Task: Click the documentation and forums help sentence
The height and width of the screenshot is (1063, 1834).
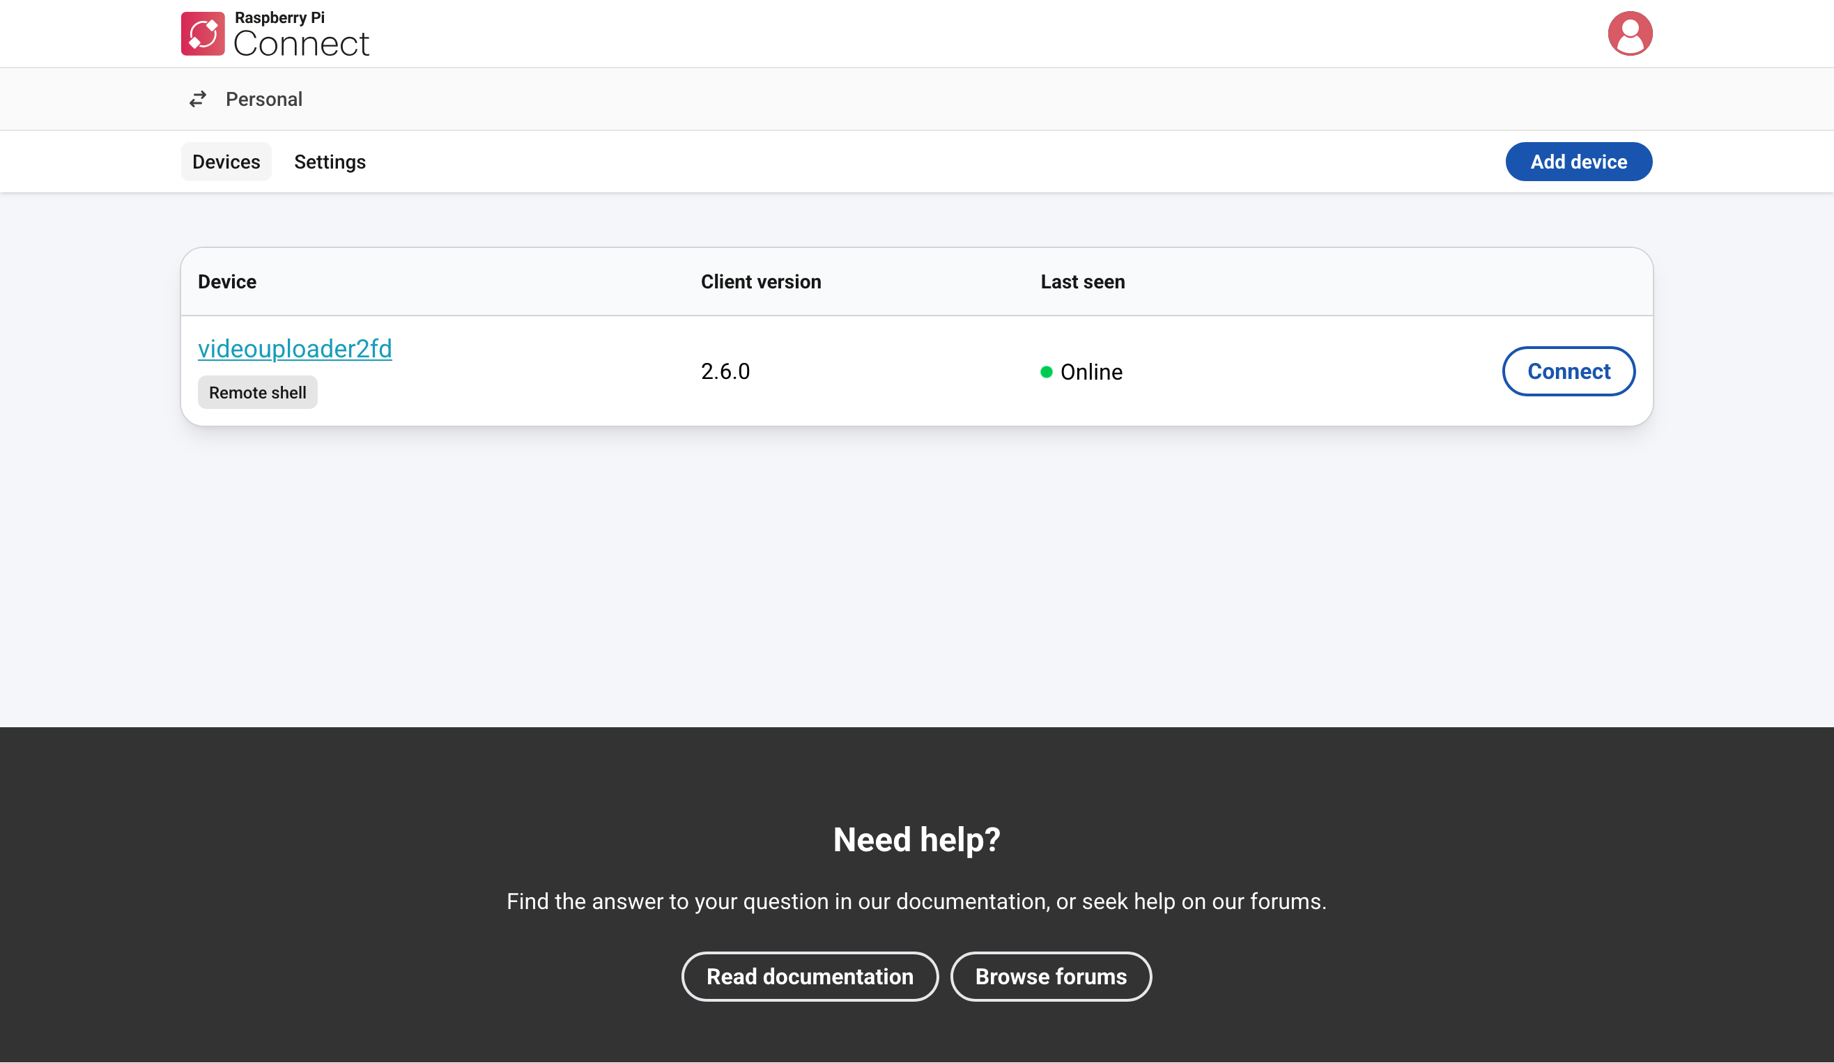Action: pos(916,901)
